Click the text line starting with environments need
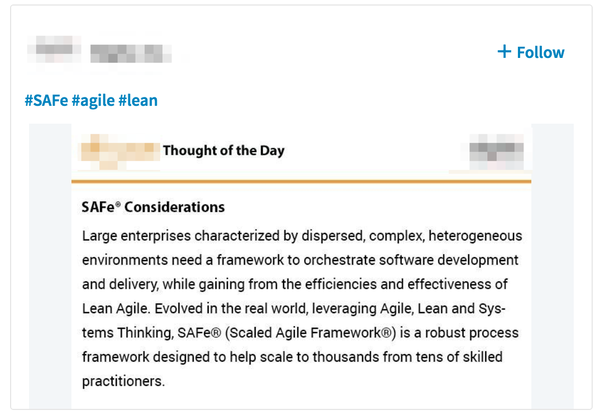The image size is (605, 420). pyautogui.click(x=300, y=260)
